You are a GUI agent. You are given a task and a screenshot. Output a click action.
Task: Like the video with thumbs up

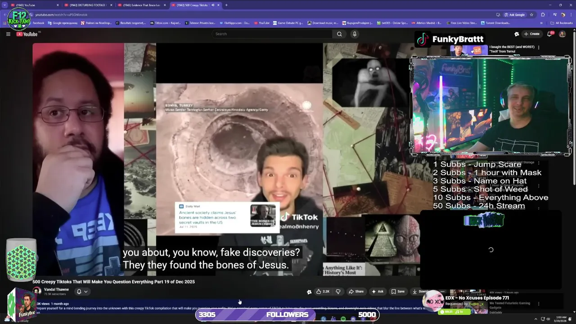[x=323, y=292]
